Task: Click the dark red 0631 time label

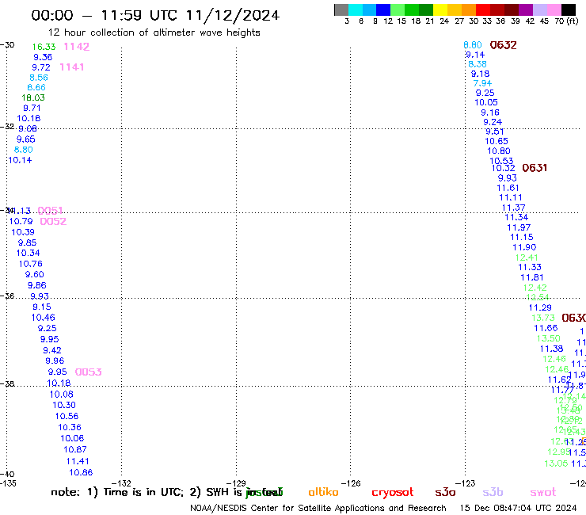Action: (535, 167)
